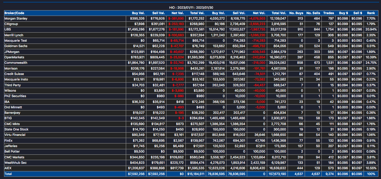Screen dimensions: 381x179
Task: Click the Buy Vol. column header
Action: point(218,13)
